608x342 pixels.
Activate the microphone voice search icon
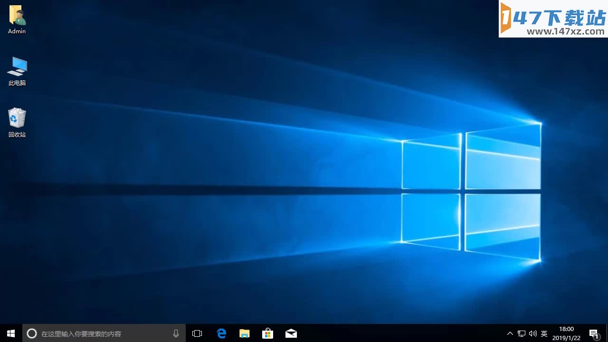pyautogui.click(x=176, y=333)
